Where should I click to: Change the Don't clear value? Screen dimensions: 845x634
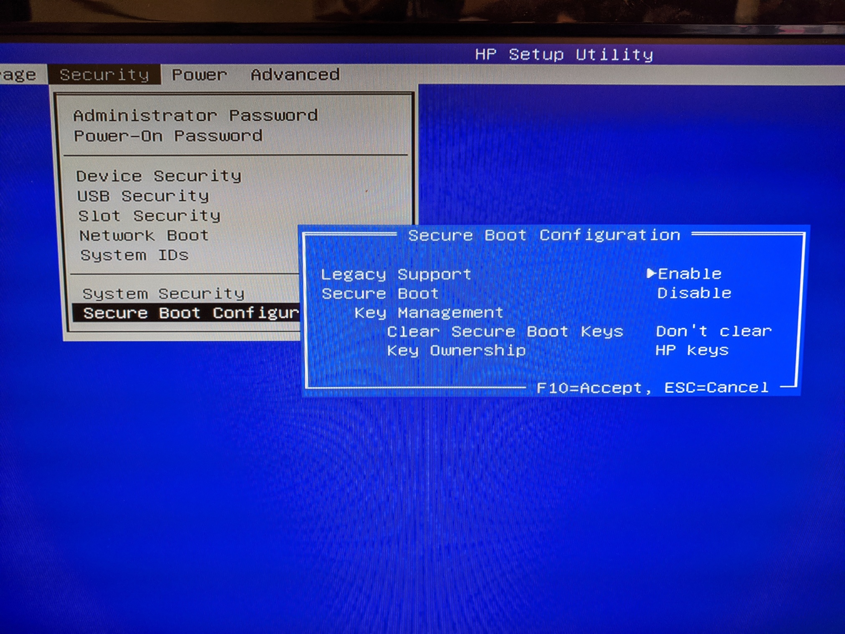[x=714, y=331]
